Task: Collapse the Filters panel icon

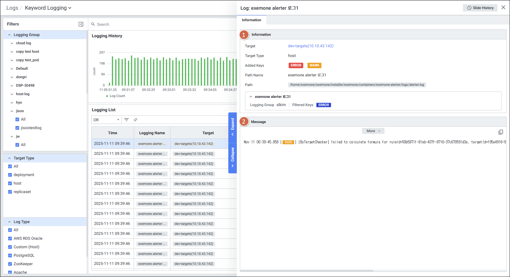Action: click(81, 24)
